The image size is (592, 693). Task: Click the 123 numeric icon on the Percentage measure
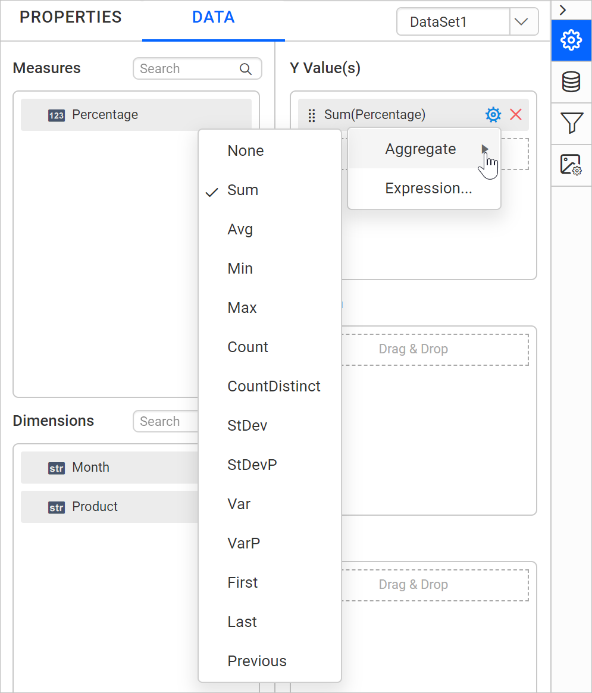56,114
